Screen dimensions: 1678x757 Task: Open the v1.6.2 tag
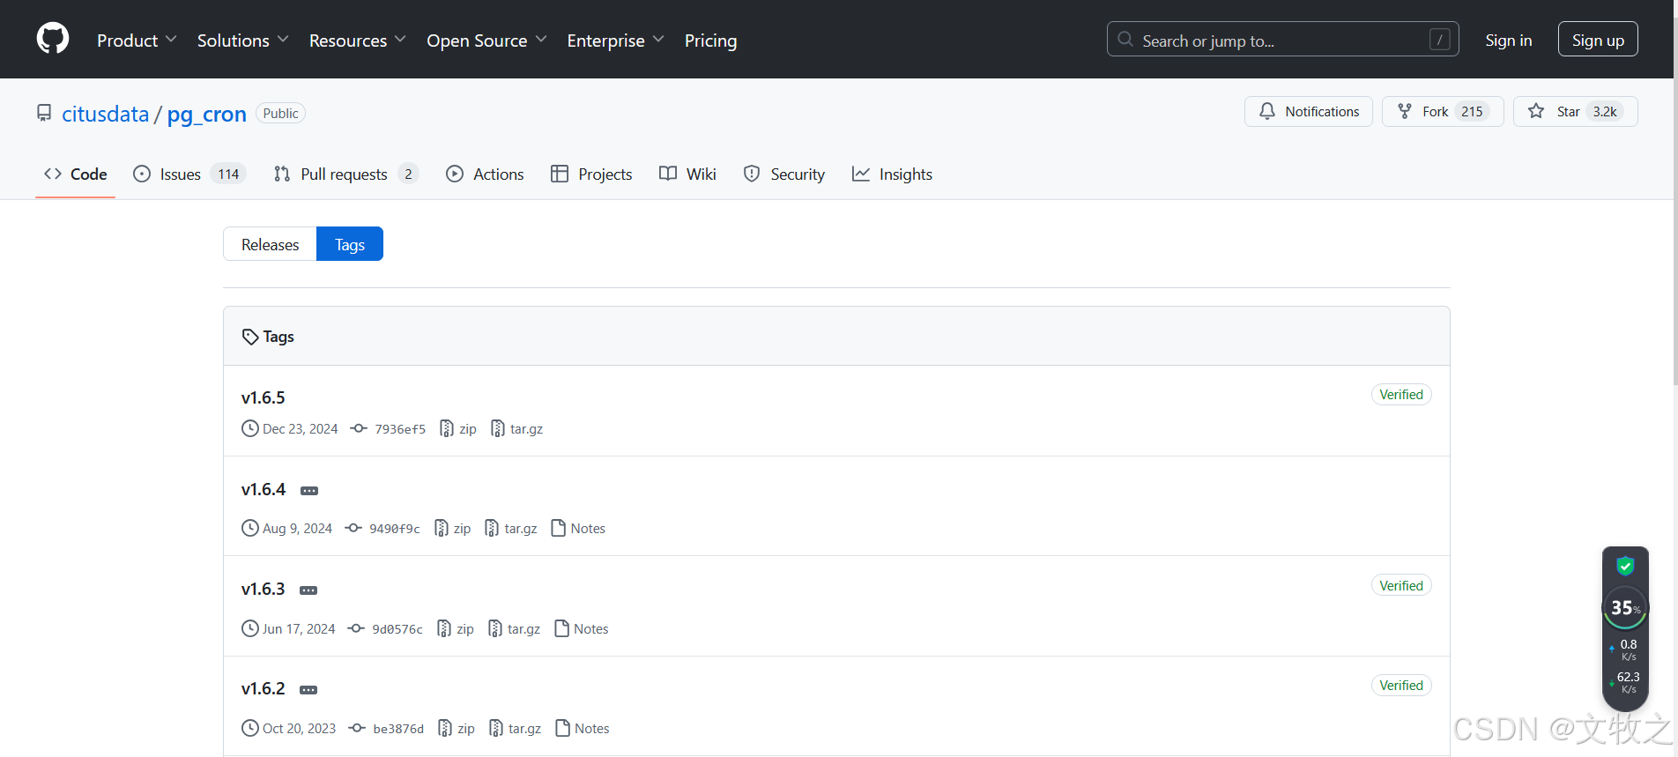pos(264,688)
